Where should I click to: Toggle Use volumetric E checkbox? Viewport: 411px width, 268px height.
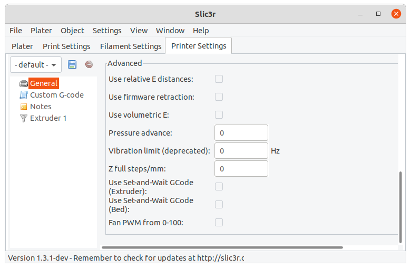219,114
